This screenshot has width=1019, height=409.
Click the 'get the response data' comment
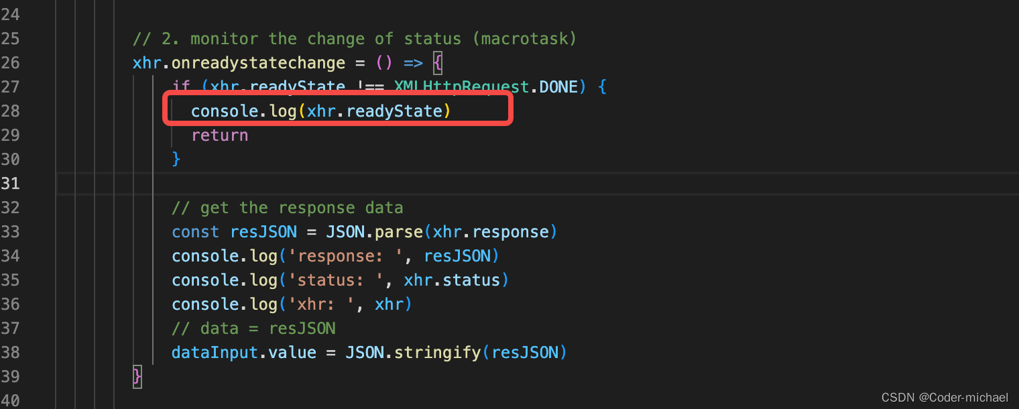click(302, 207)
